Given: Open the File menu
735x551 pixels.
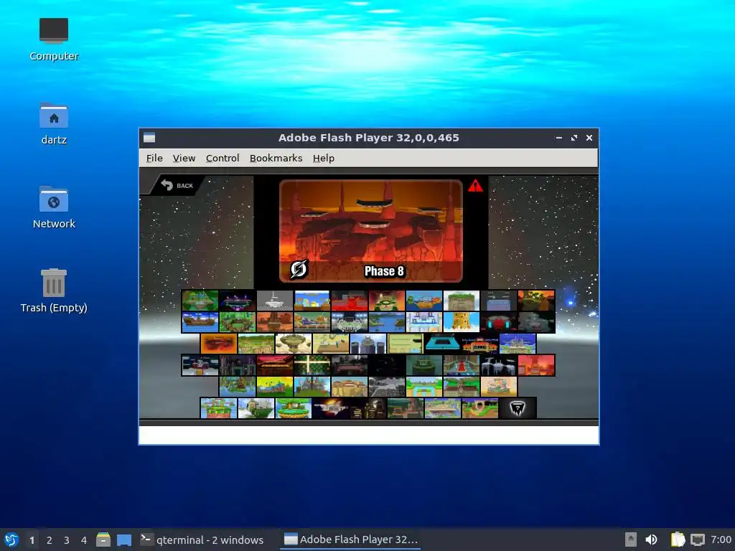Looking at the screenshot, I should click(x=154, y=159).
